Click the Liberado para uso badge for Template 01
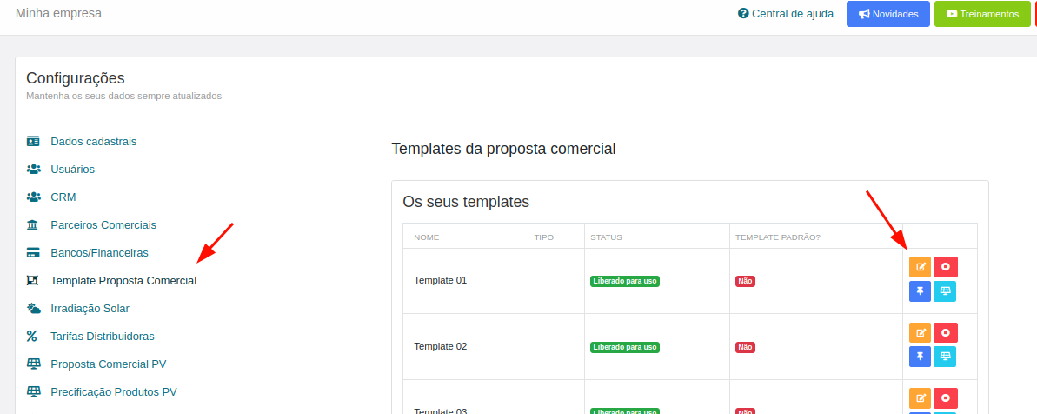 pyautogui.click(x=625, y=281)
